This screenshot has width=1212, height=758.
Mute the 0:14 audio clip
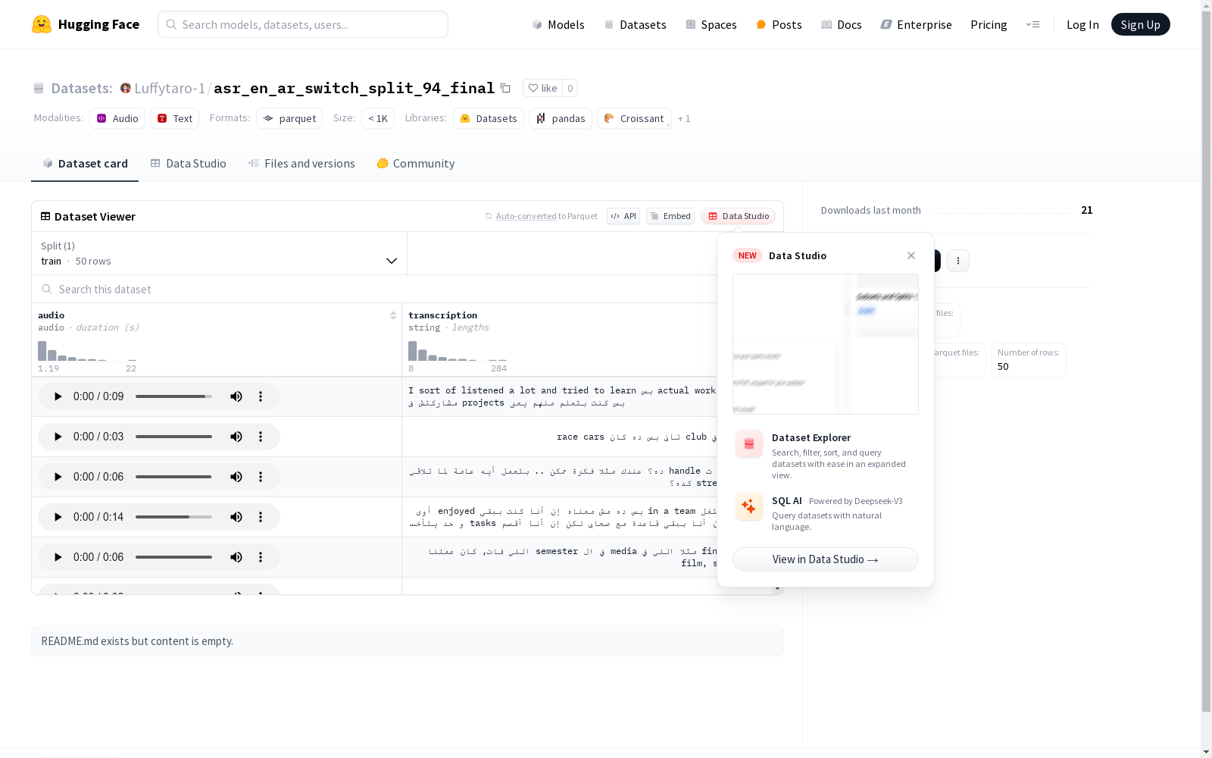(236, 517)
